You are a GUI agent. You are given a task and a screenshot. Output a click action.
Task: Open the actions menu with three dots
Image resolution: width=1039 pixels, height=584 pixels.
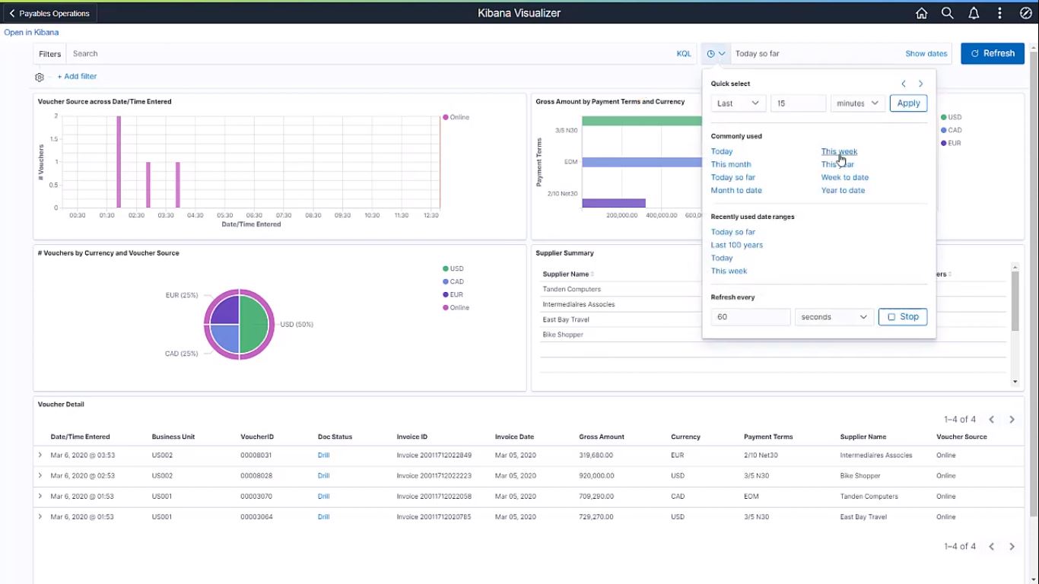point(1000,13)
